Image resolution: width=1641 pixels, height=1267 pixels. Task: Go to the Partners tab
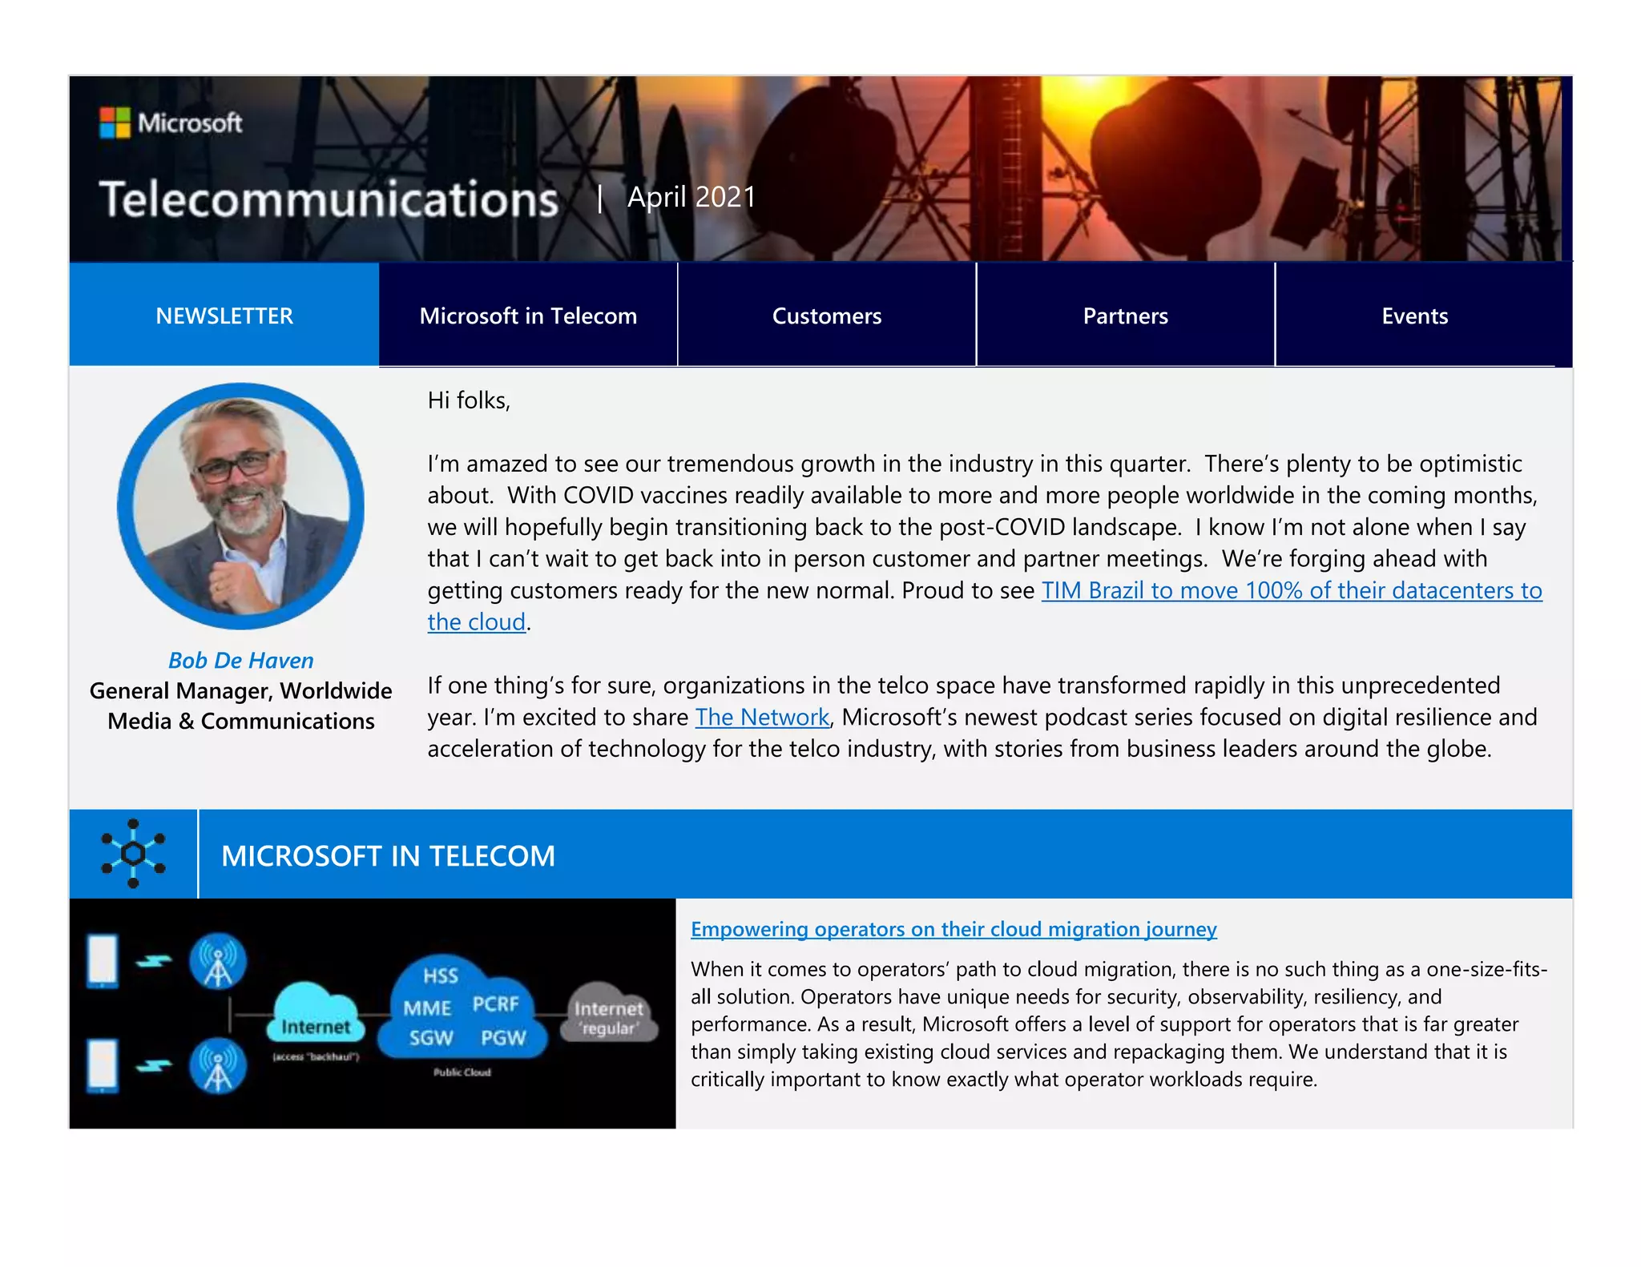1125,316
